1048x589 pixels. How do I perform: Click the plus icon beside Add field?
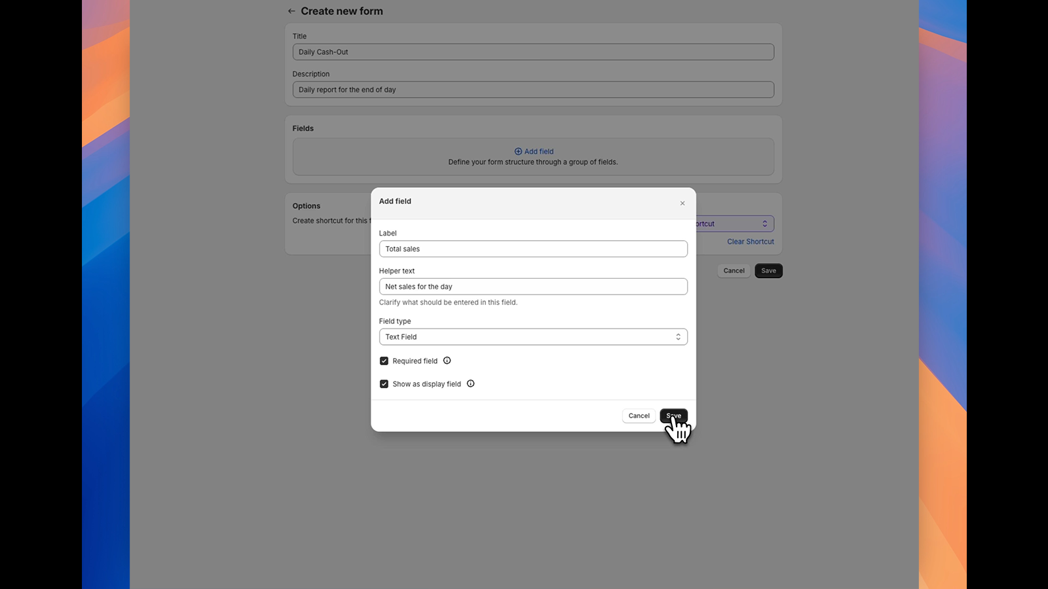pos(517,151)
